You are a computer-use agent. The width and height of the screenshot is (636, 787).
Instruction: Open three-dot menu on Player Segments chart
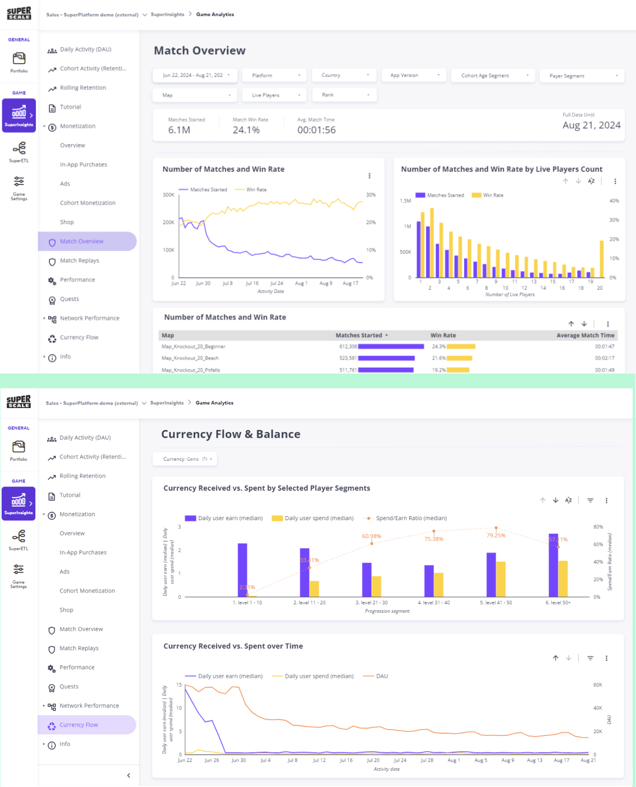tap(606, 501)
